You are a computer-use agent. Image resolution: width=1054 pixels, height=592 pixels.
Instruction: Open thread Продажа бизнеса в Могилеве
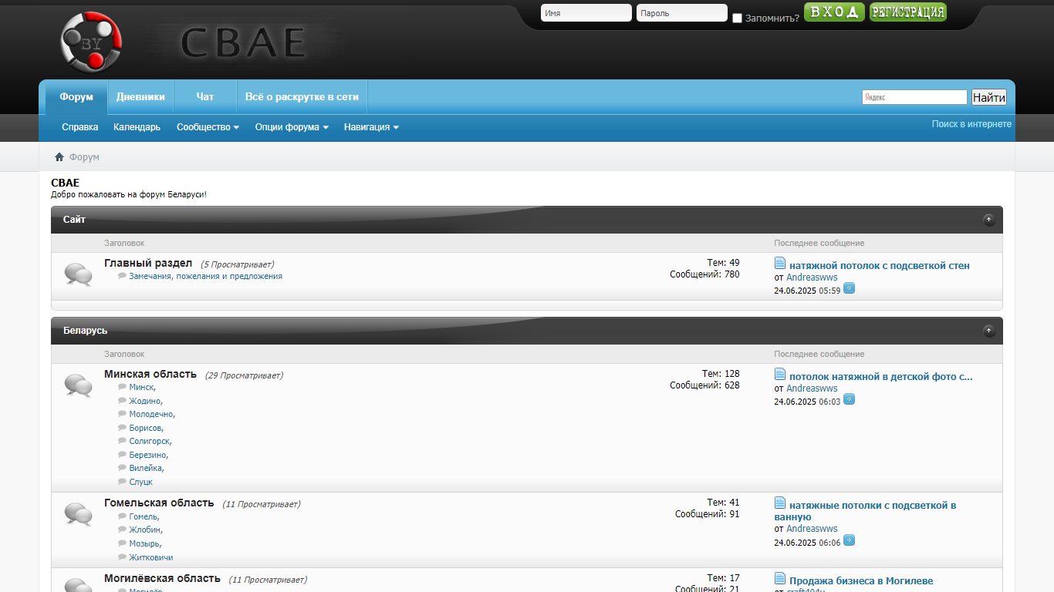pos(861,581)
